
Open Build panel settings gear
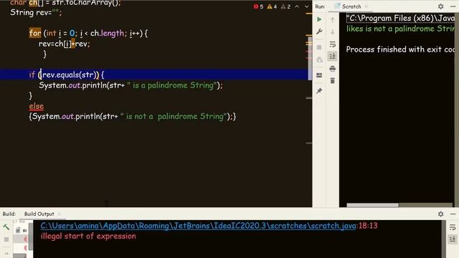pos(440,214)
